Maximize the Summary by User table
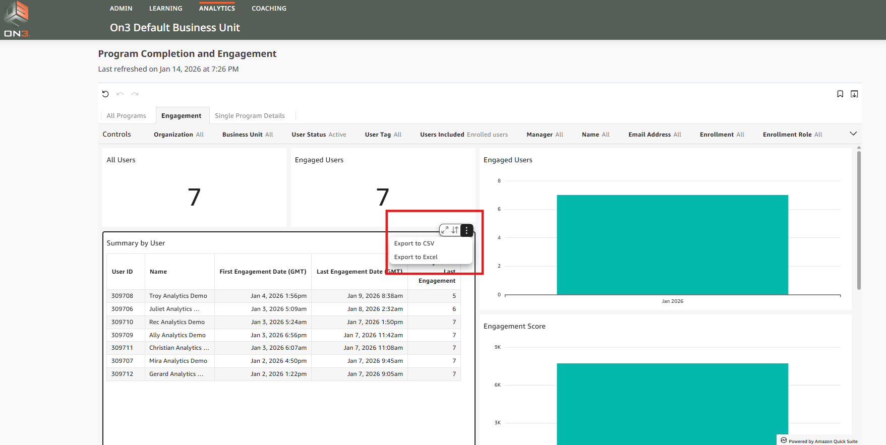 tap(445, 230)
